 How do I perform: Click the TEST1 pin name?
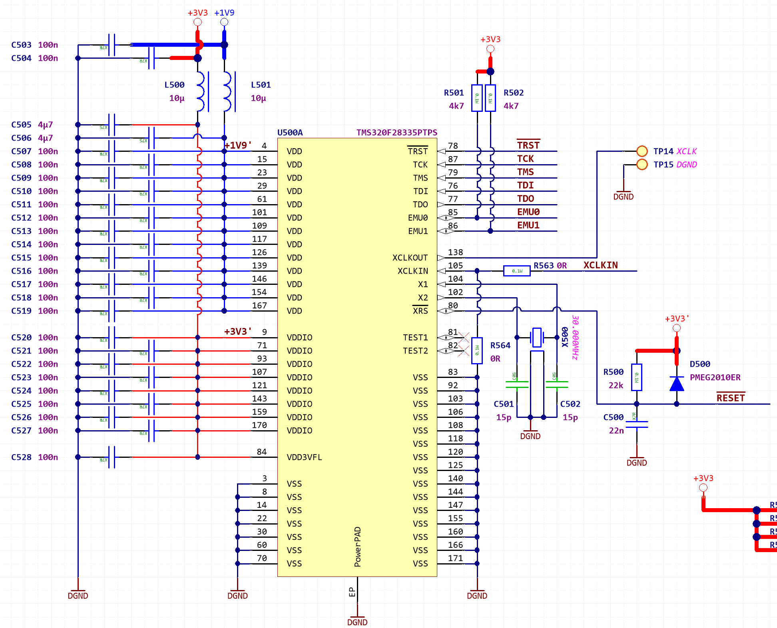click(x=415, y=338)
